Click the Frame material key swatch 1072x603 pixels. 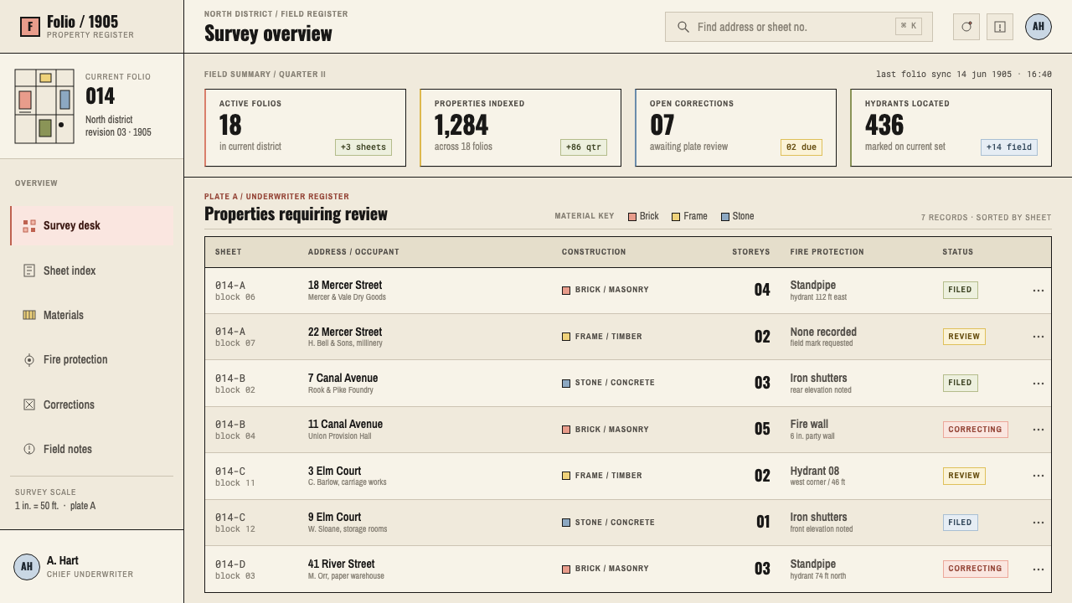click(676, 217)
